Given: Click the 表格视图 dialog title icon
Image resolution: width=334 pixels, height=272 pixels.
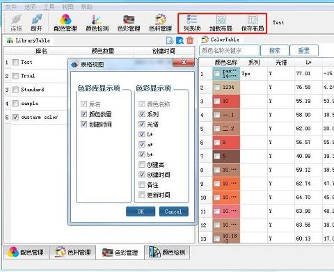Looking at the screenshot, I should (75, 65).
